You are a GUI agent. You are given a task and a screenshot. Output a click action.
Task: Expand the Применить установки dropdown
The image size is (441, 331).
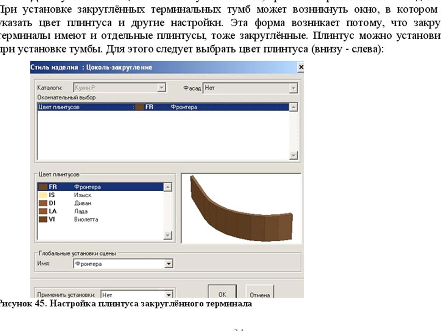(169, 295)
